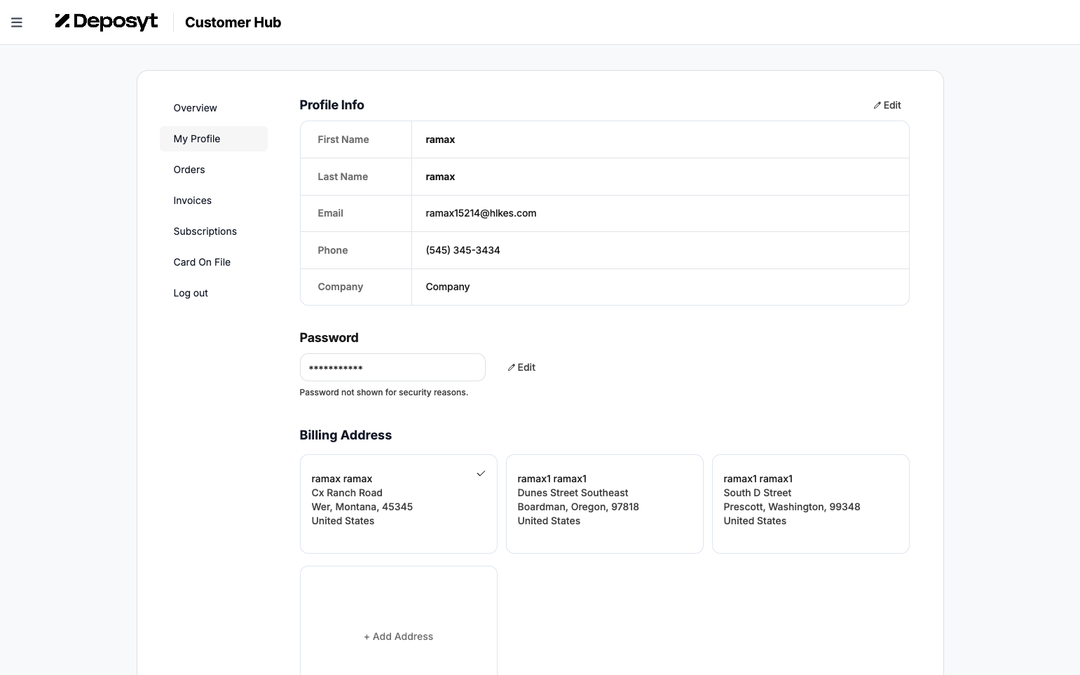Click the Billing Address heading
This screenshot has width=1080, height=675.
pyautogui.click(x=346, y=435)
